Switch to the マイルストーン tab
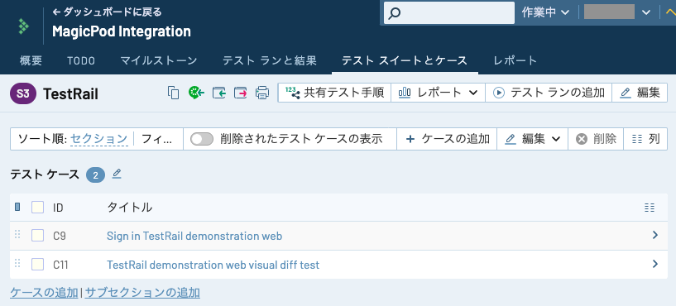 click(159, 60)
